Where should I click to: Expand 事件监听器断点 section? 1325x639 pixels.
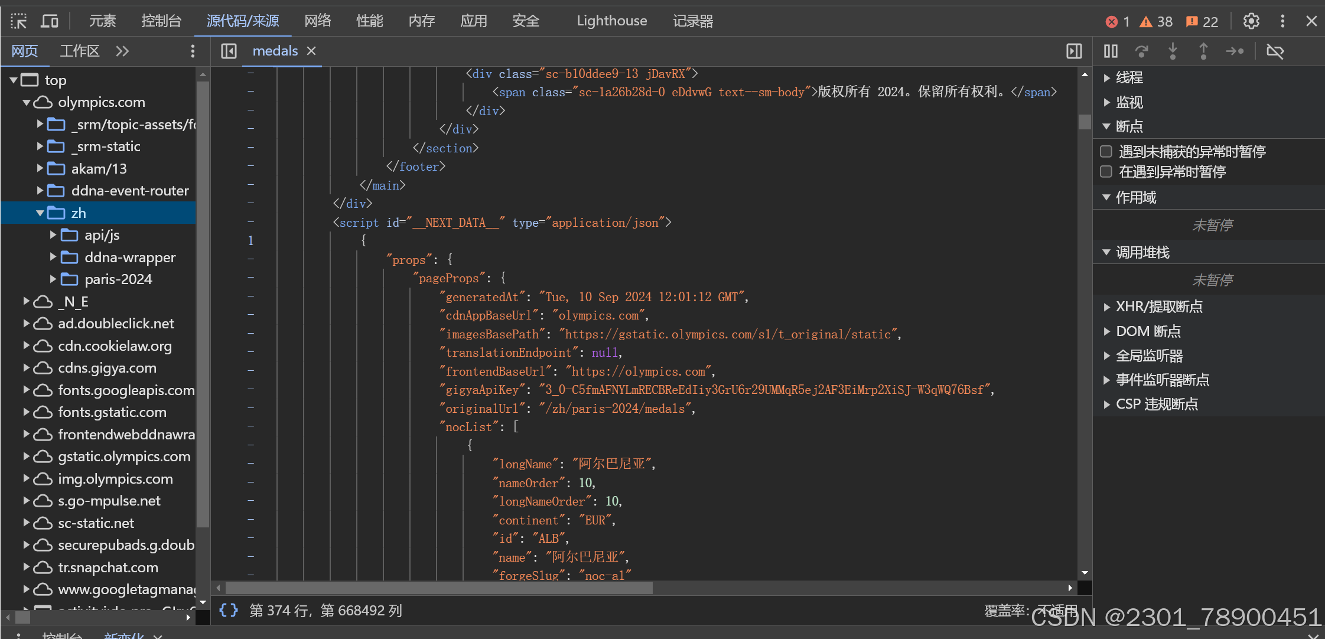point(1107,380)
